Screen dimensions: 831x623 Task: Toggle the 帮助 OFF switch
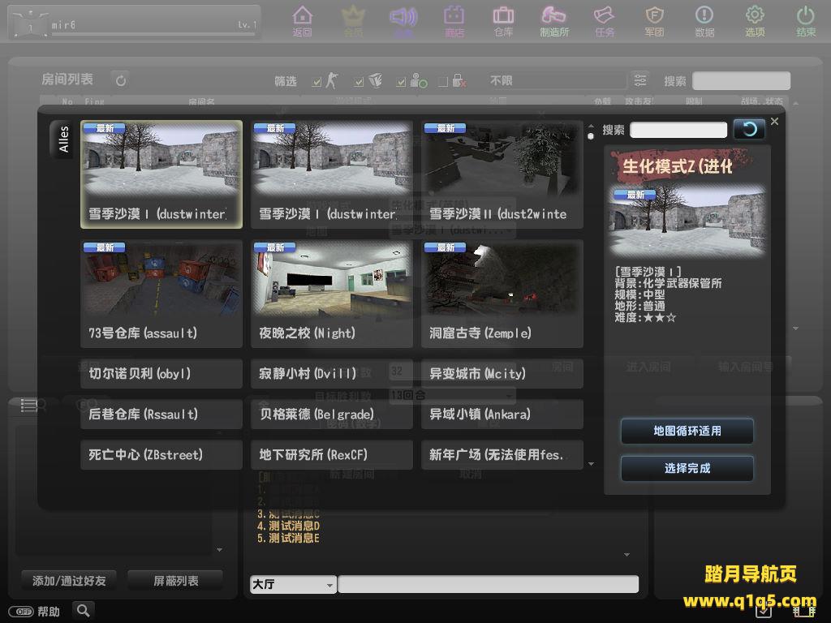[x=21, y=612]
